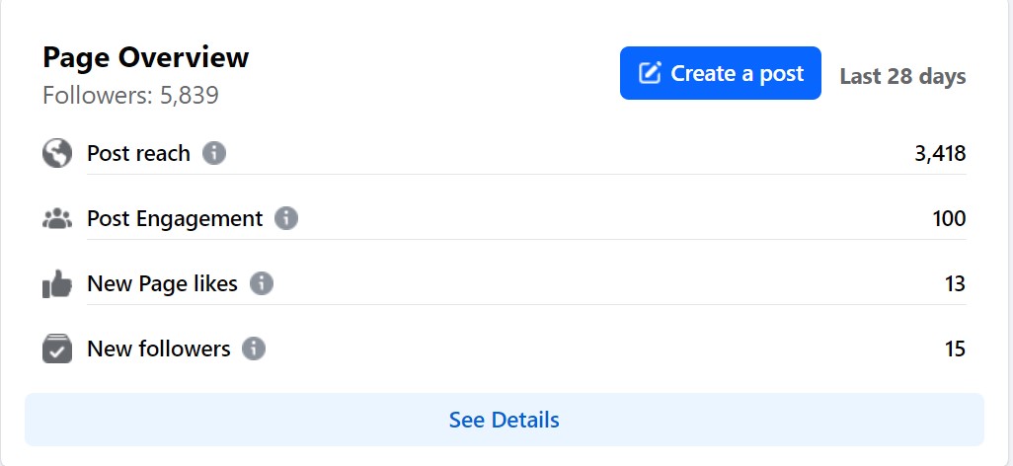The width and height of the screenshot is (1013, 466).
Task: Click the New Page likes label
Action: (162, 283)
